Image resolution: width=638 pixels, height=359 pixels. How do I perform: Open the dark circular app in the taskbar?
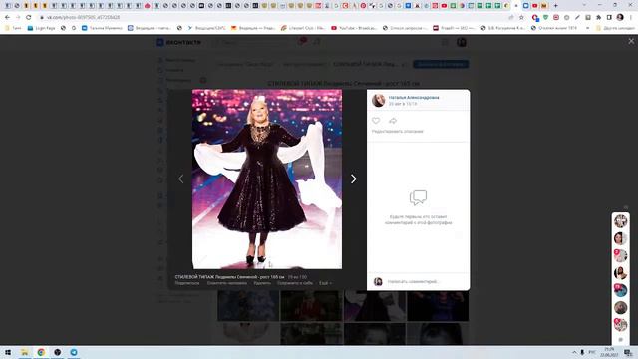[58, 352]
